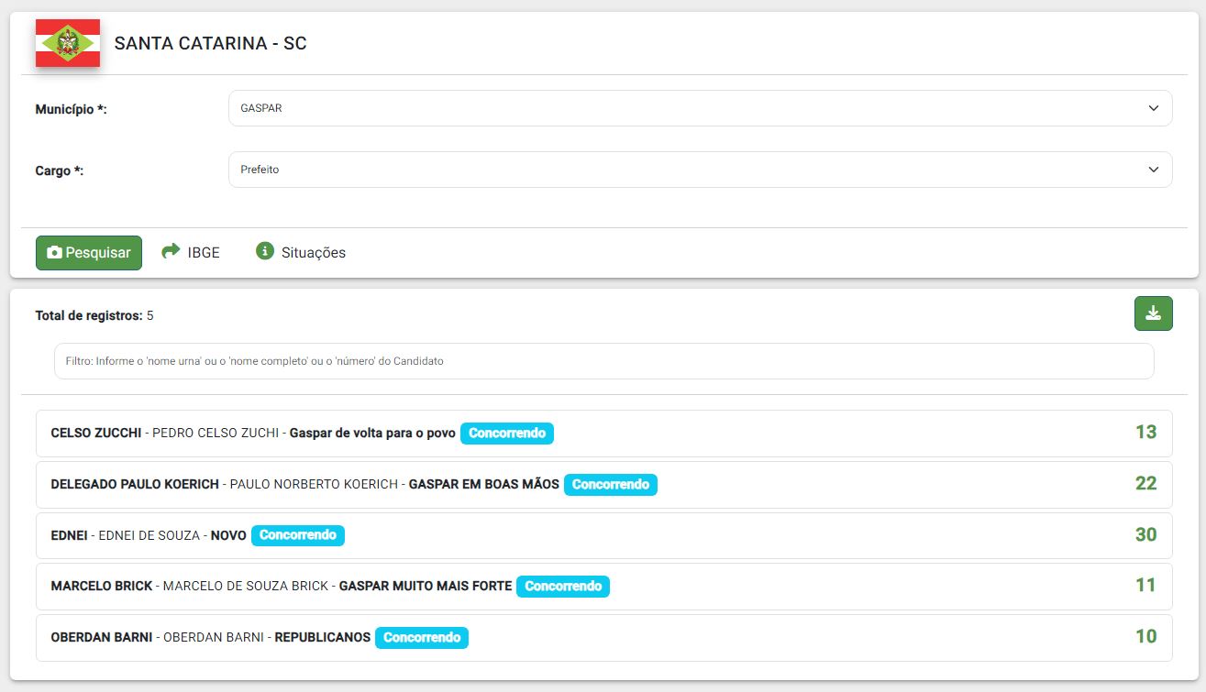
Task: Open the Município dropdown showing GASPAR
Action: [x=700, y=108]
